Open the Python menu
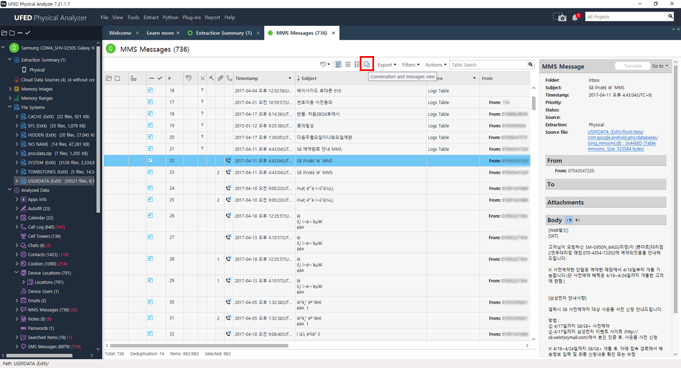This screenshot has width=681, height=368. click(x=171, y=18)
